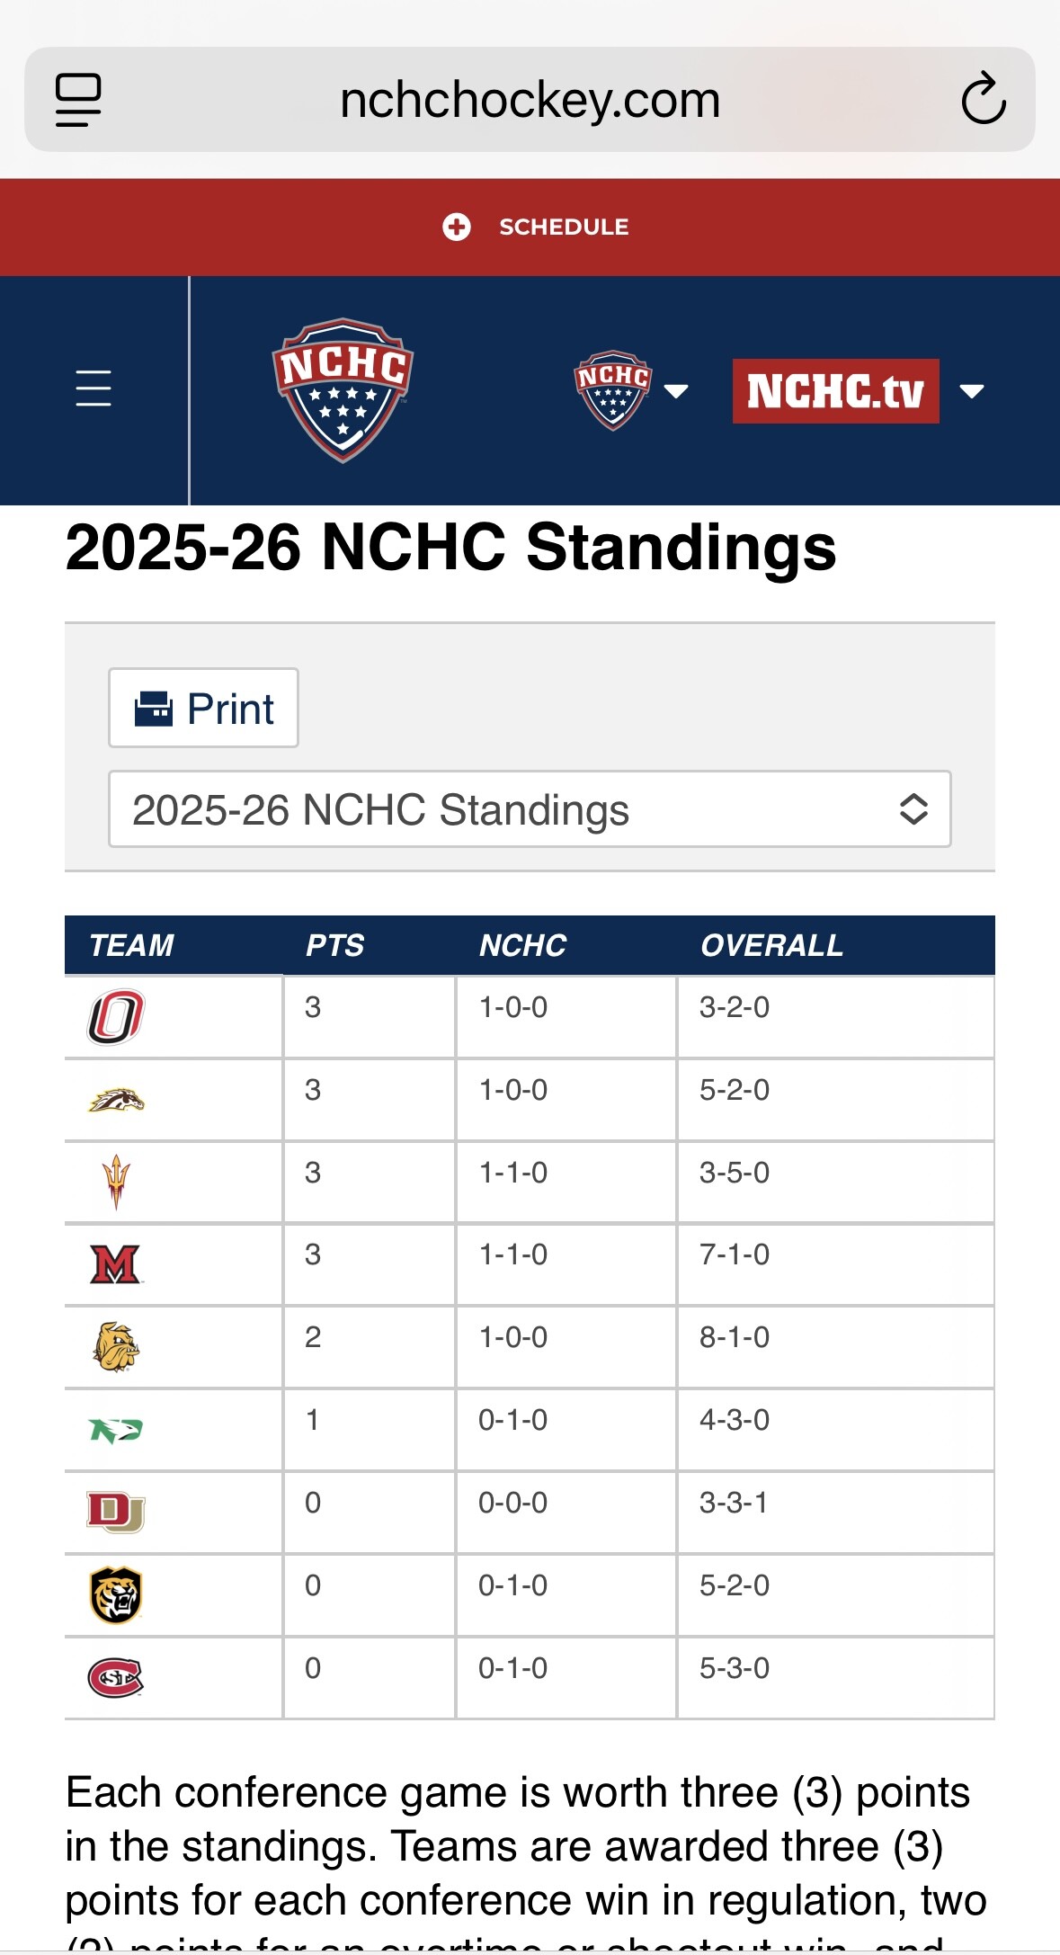Open Western Michigan Broncos team logo
This screenshot has width=1060, height=1955.
click(x=116, y=1100)
